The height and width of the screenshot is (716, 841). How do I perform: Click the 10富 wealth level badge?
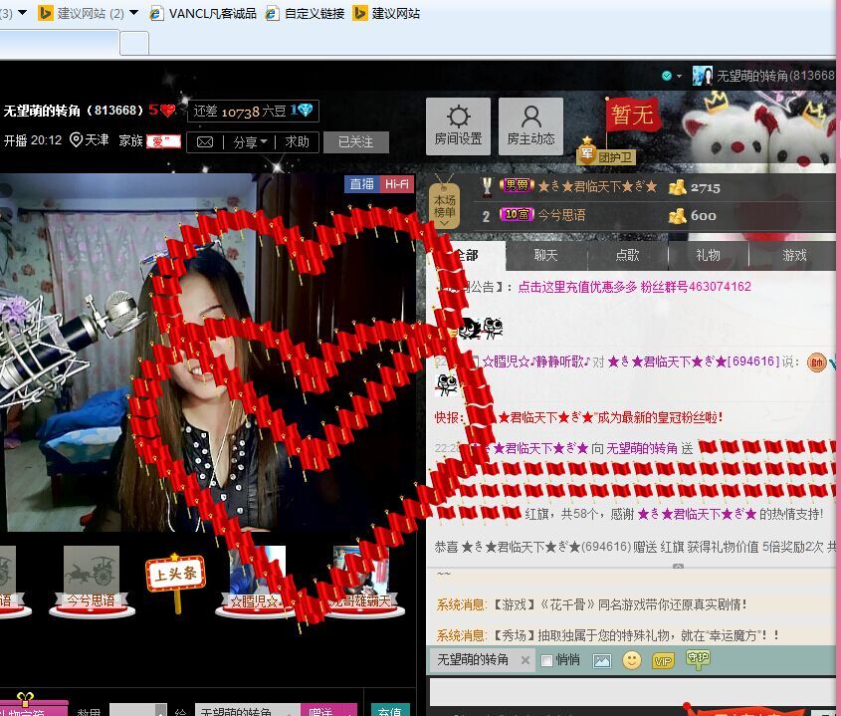click(518, 215)
